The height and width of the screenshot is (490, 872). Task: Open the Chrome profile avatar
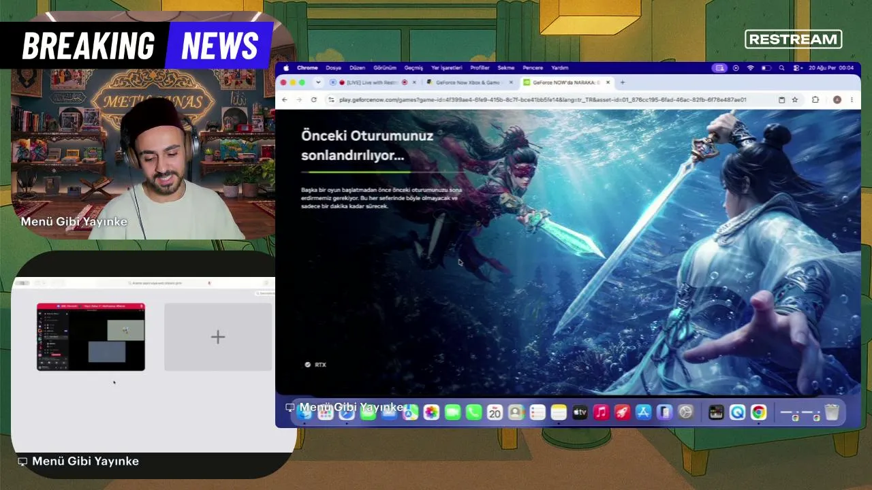pos(837,99)
